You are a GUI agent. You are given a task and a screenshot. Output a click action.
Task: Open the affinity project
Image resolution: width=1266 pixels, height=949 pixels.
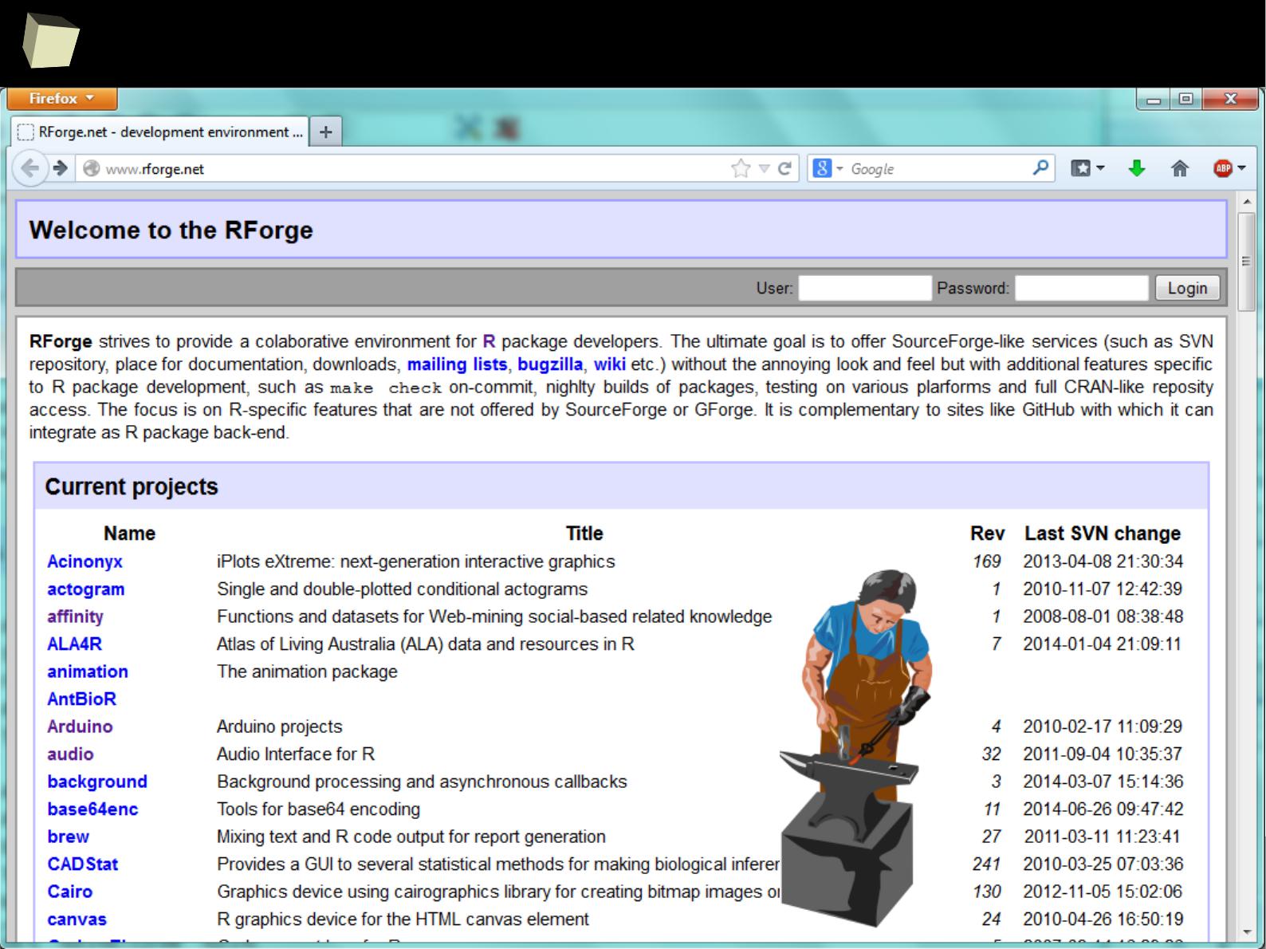click(75, 616)
